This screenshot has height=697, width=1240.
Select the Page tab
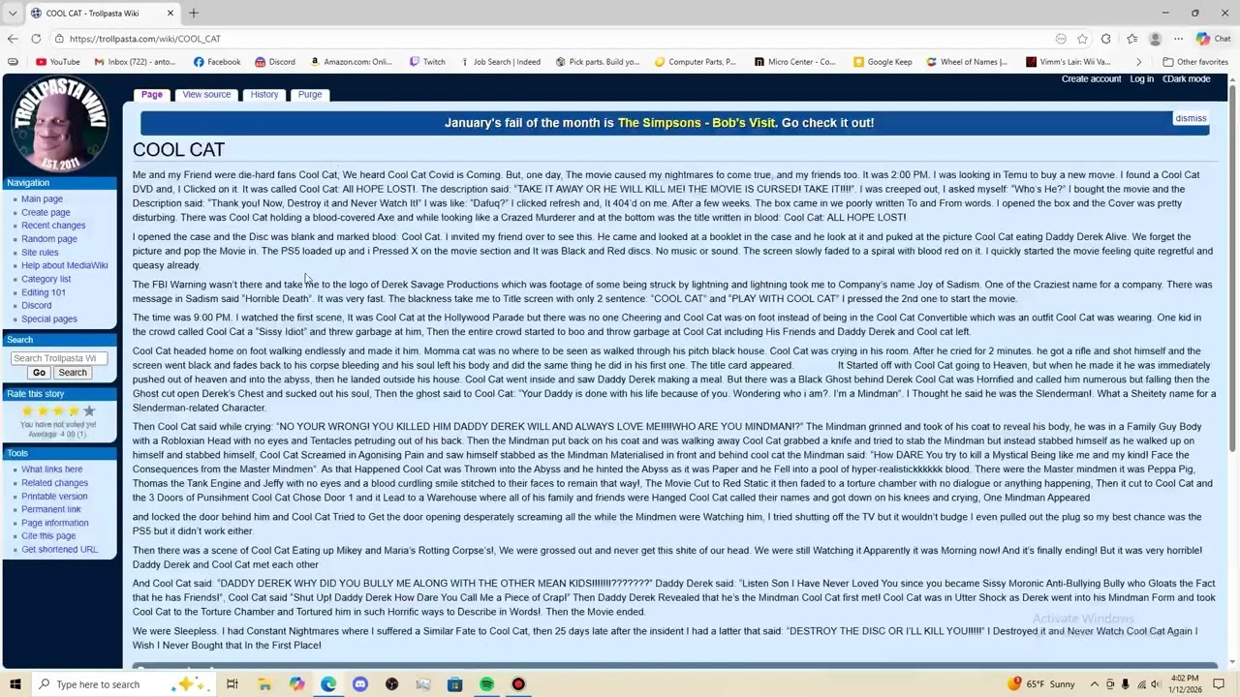point(152,95)
